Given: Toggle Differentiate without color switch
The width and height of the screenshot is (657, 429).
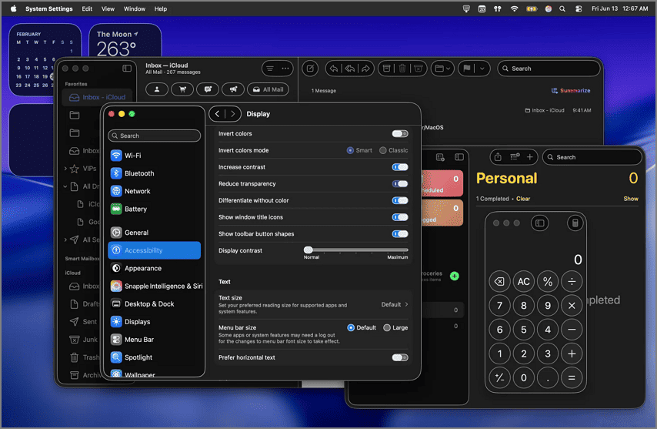Looking at the screenshot, I should click(400, 200).
